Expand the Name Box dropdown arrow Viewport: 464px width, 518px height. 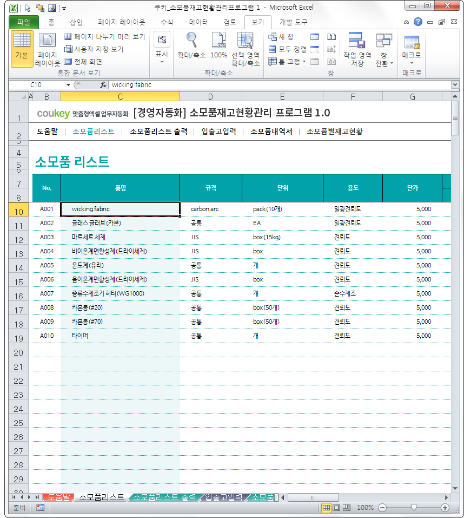pos(68,85)
